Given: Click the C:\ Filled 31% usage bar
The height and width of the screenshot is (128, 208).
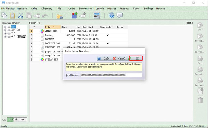Looking at the screenshot, I should coord(17,120).
